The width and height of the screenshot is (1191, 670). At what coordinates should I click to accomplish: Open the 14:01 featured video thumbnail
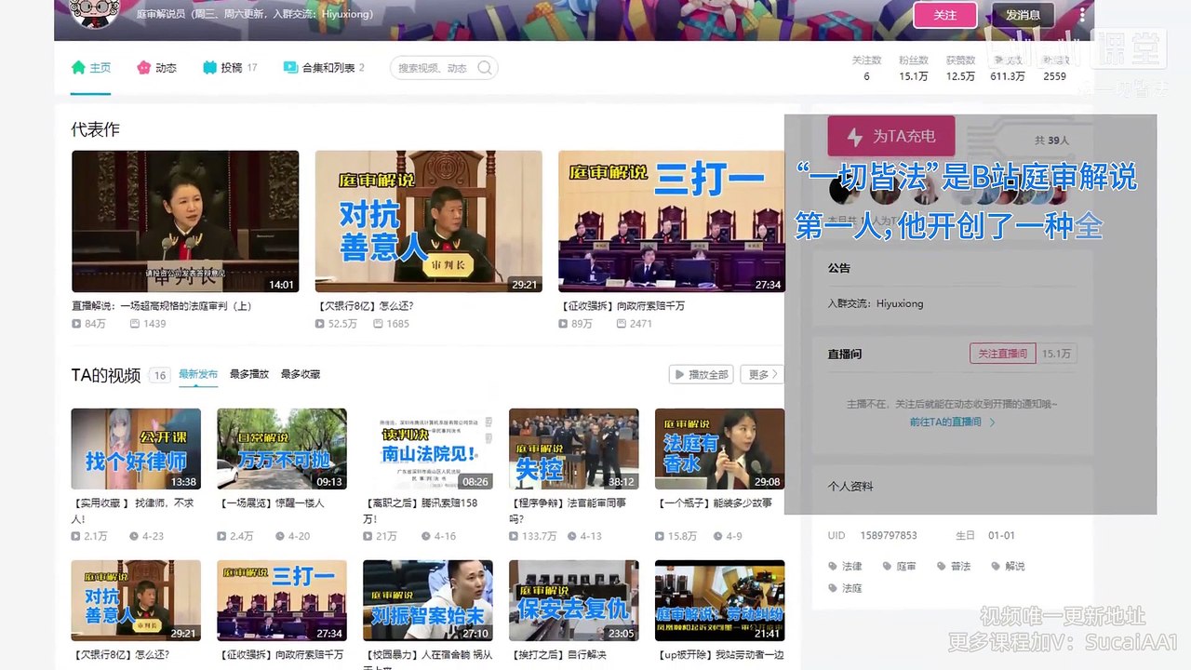tap(185, 221)
